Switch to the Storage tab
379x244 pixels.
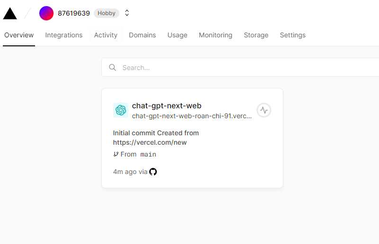(256, 35)
